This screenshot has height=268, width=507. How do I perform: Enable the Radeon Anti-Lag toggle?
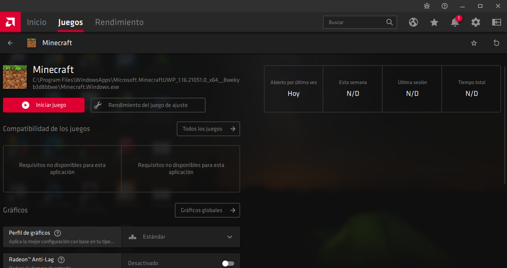(228, 264)
